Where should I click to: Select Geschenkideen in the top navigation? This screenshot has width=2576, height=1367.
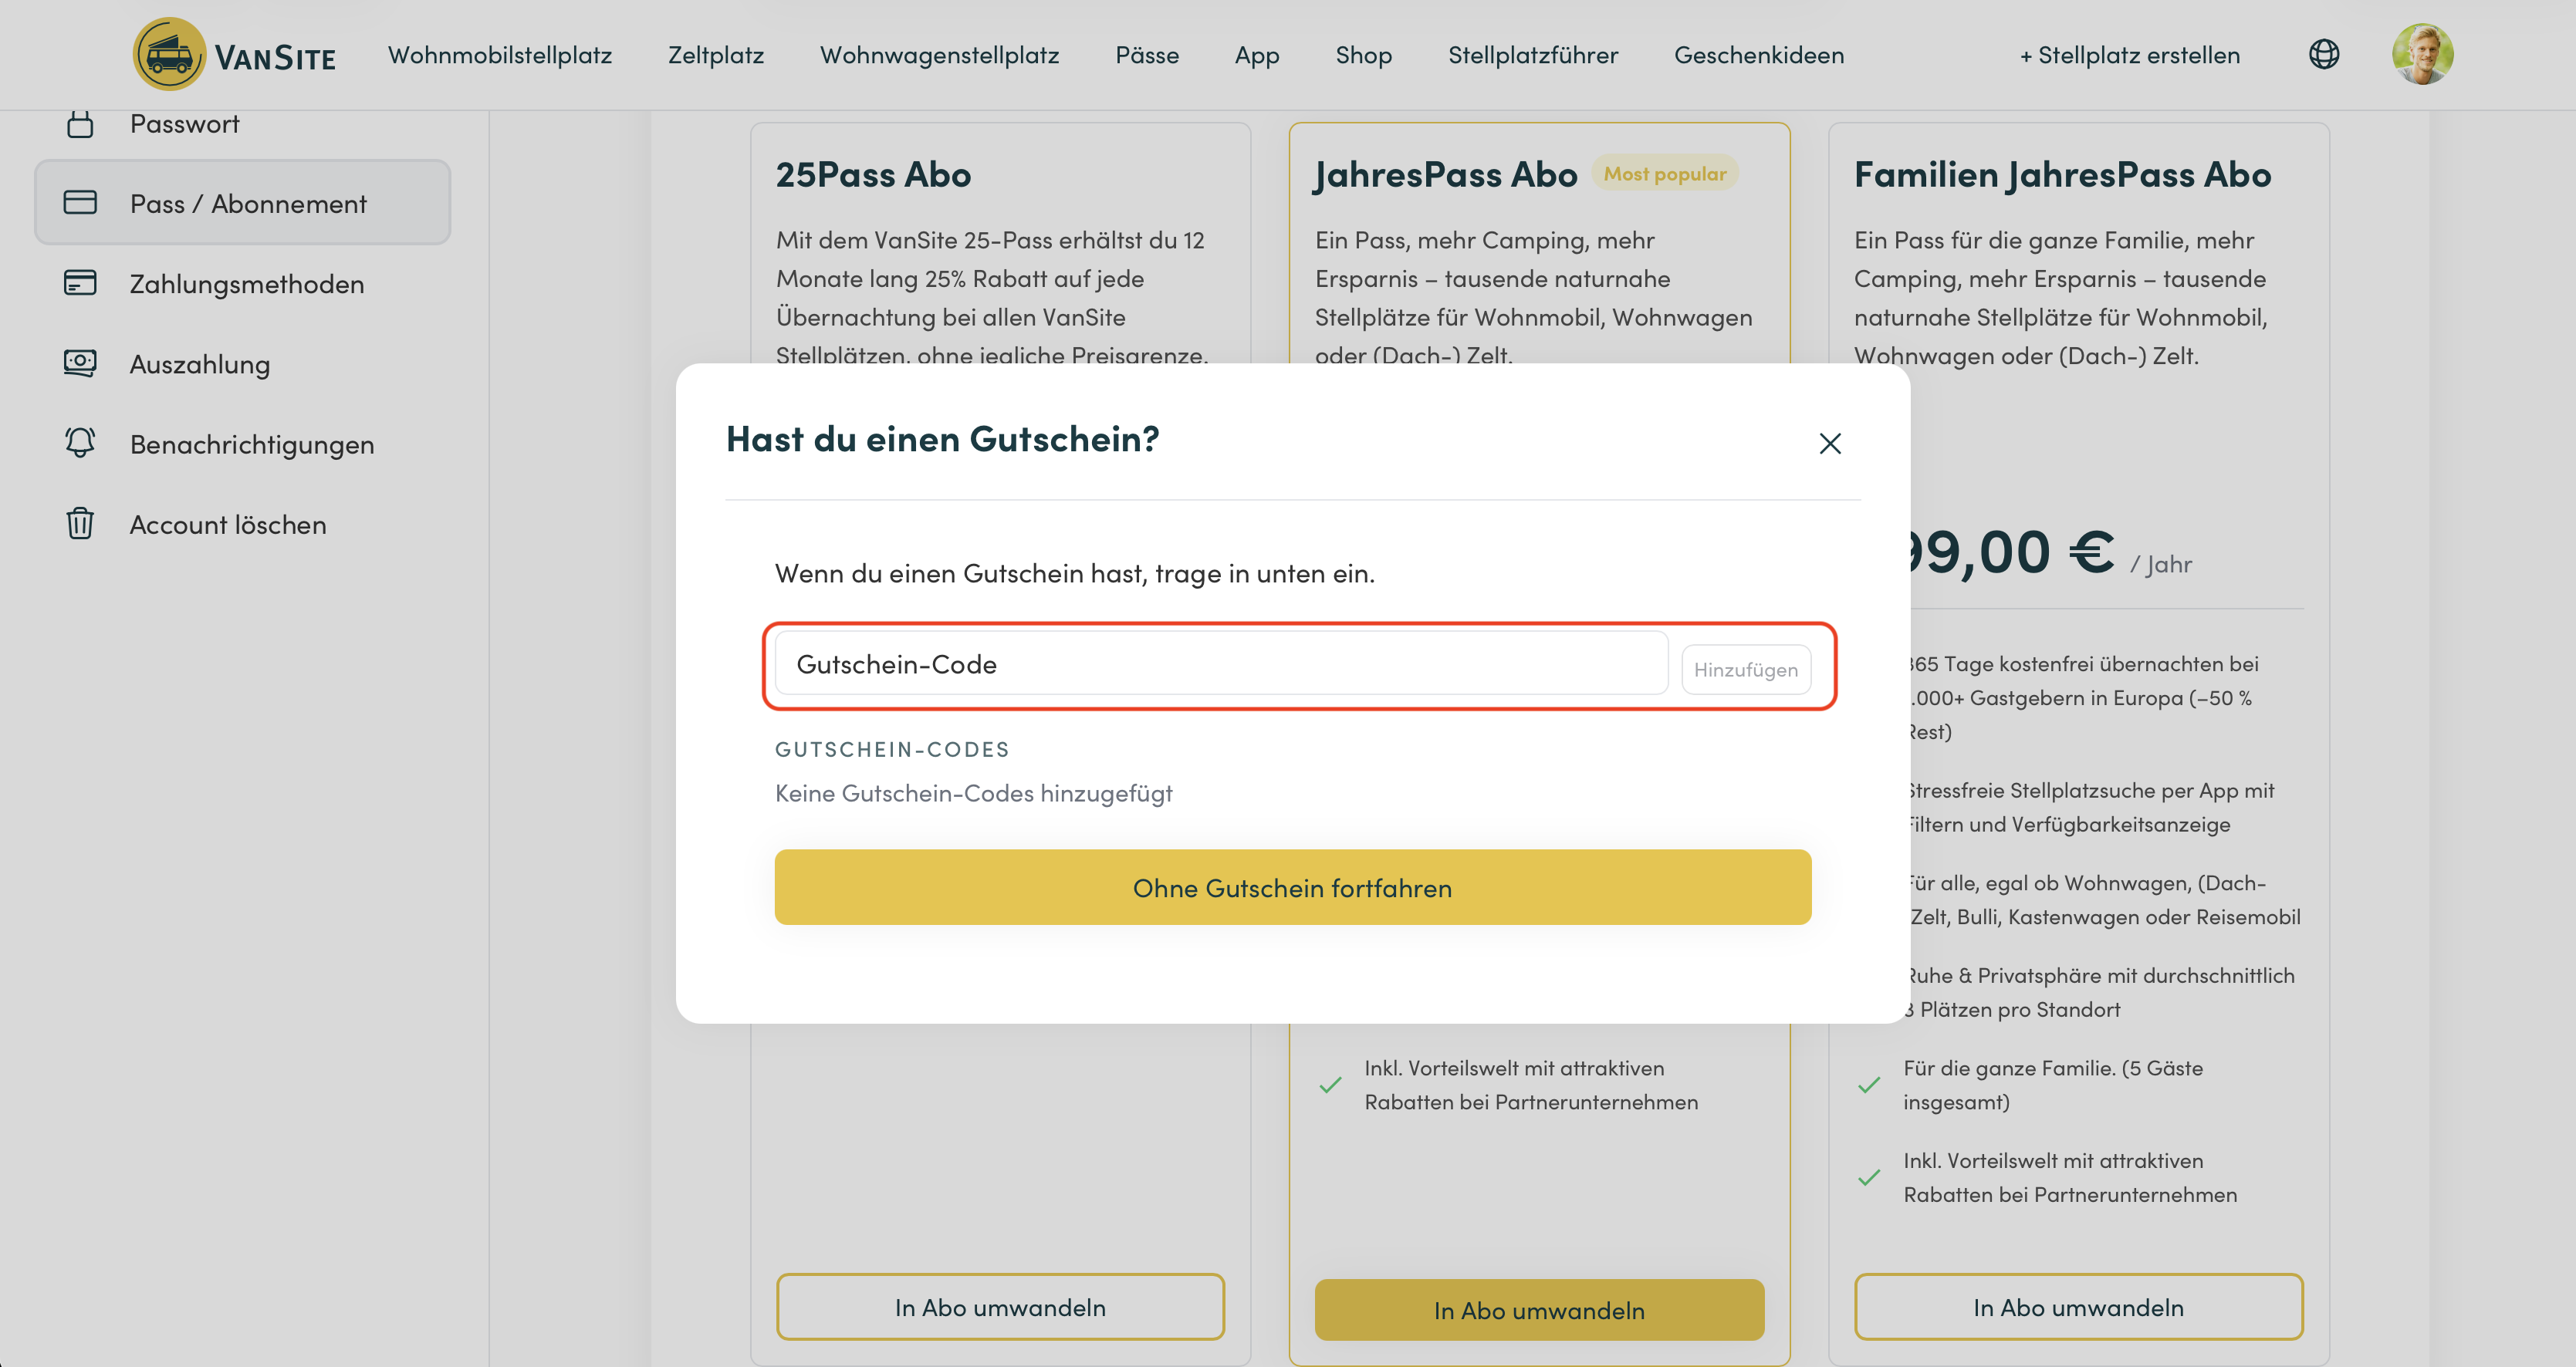pyautogui.click(x=1758, y=55)
